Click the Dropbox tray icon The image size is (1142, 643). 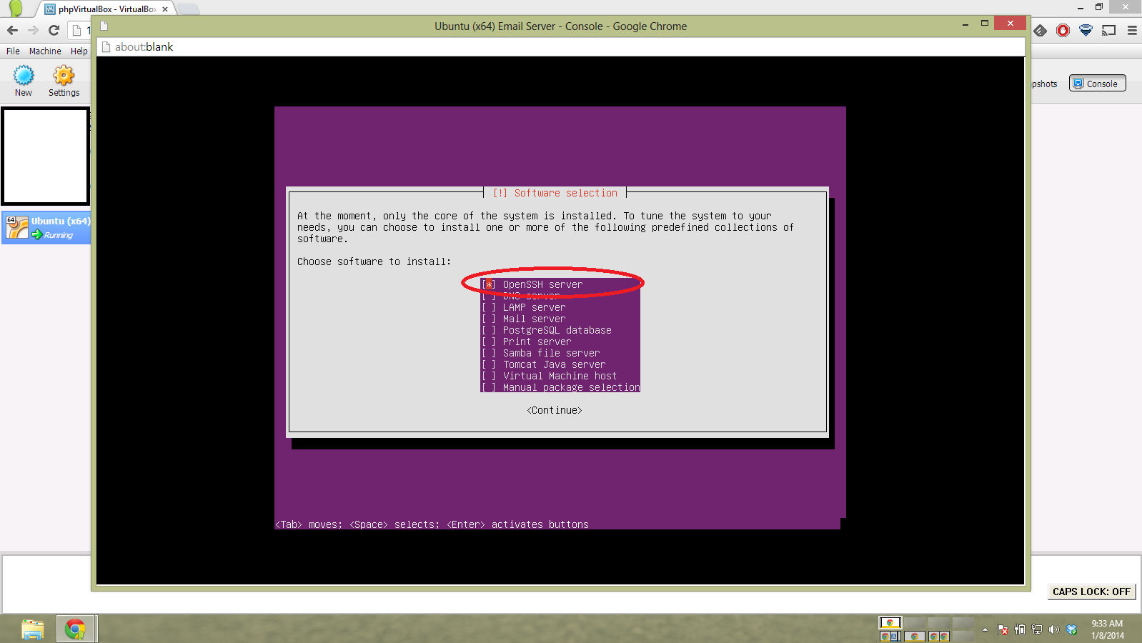1071,629
